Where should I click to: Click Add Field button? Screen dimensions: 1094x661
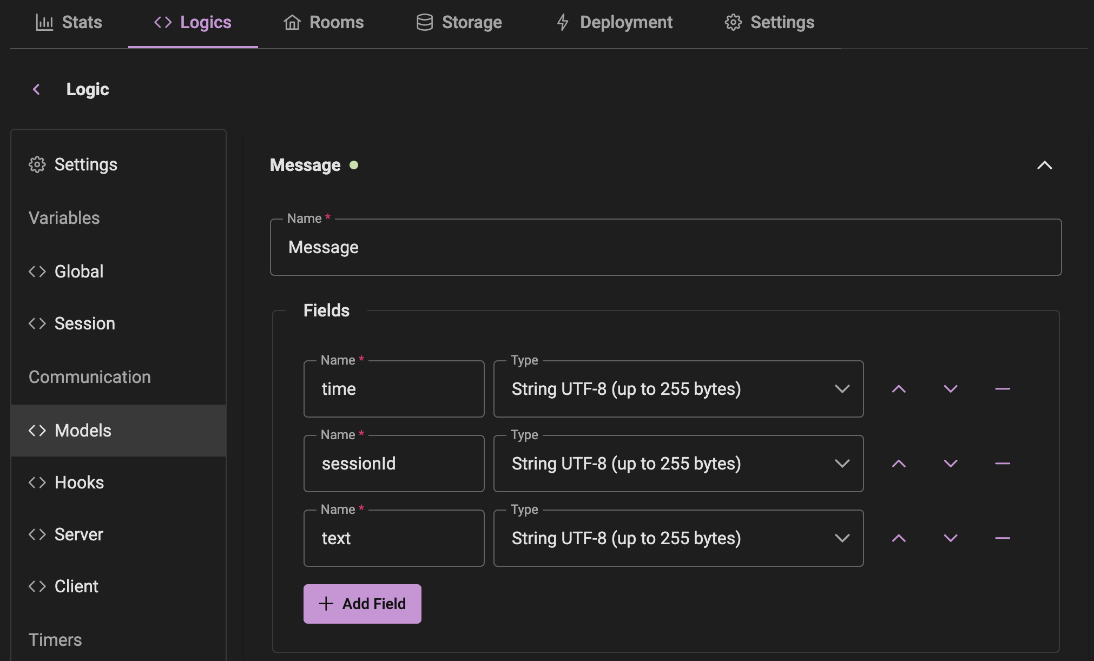pos(363,603)
